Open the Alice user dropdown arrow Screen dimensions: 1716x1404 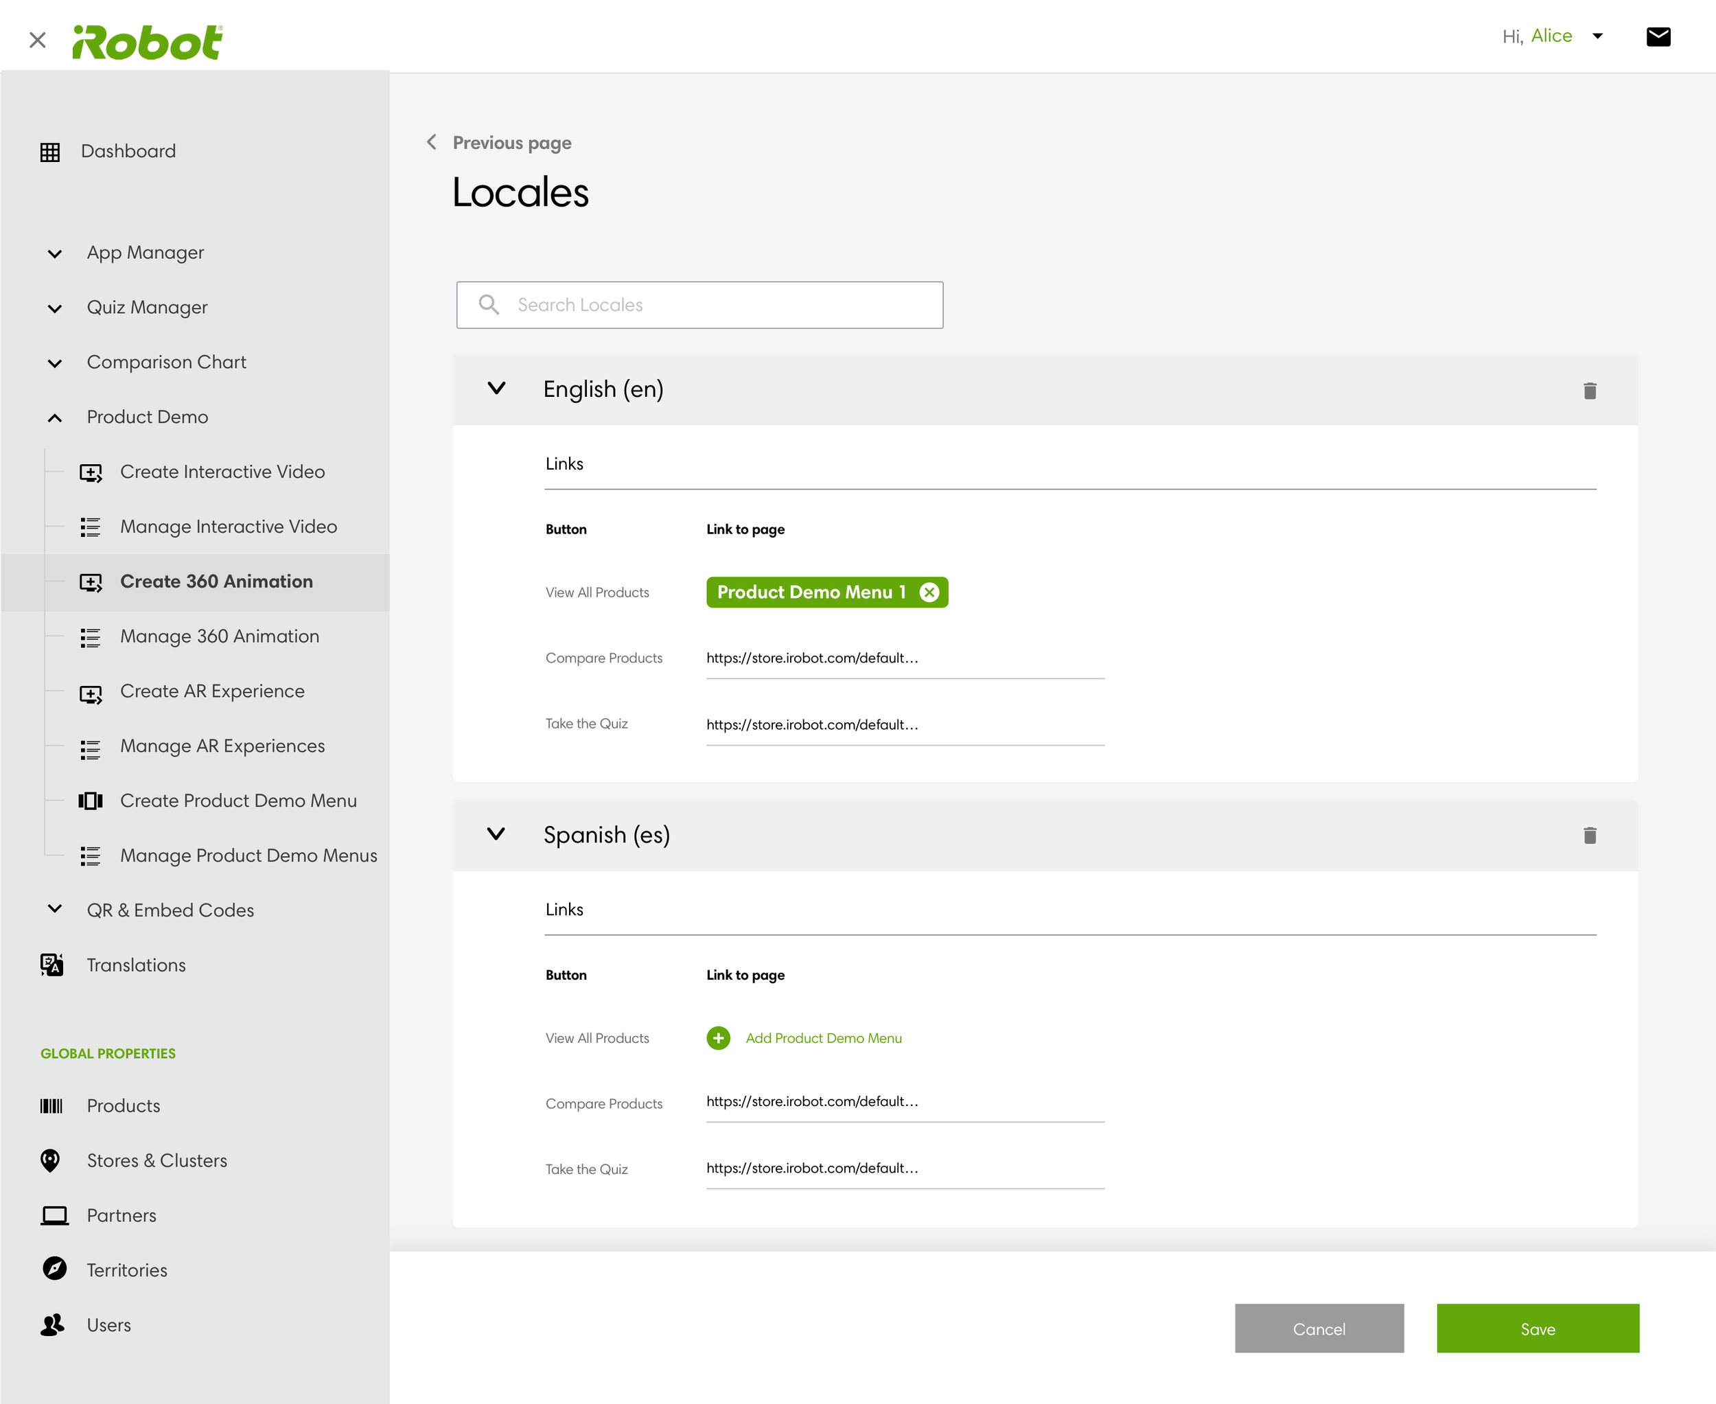pos(1597,36)
